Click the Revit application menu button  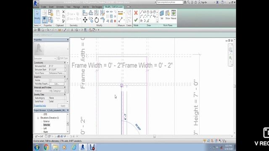point(36,3)
